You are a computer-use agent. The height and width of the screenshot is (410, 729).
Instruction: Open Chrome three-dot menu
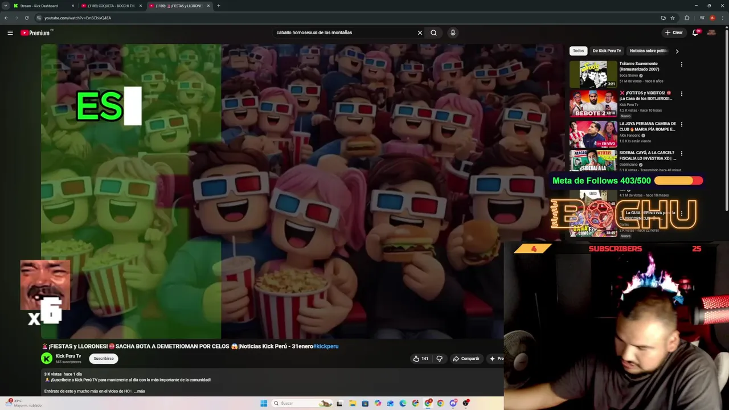click(x=723, y=18)
